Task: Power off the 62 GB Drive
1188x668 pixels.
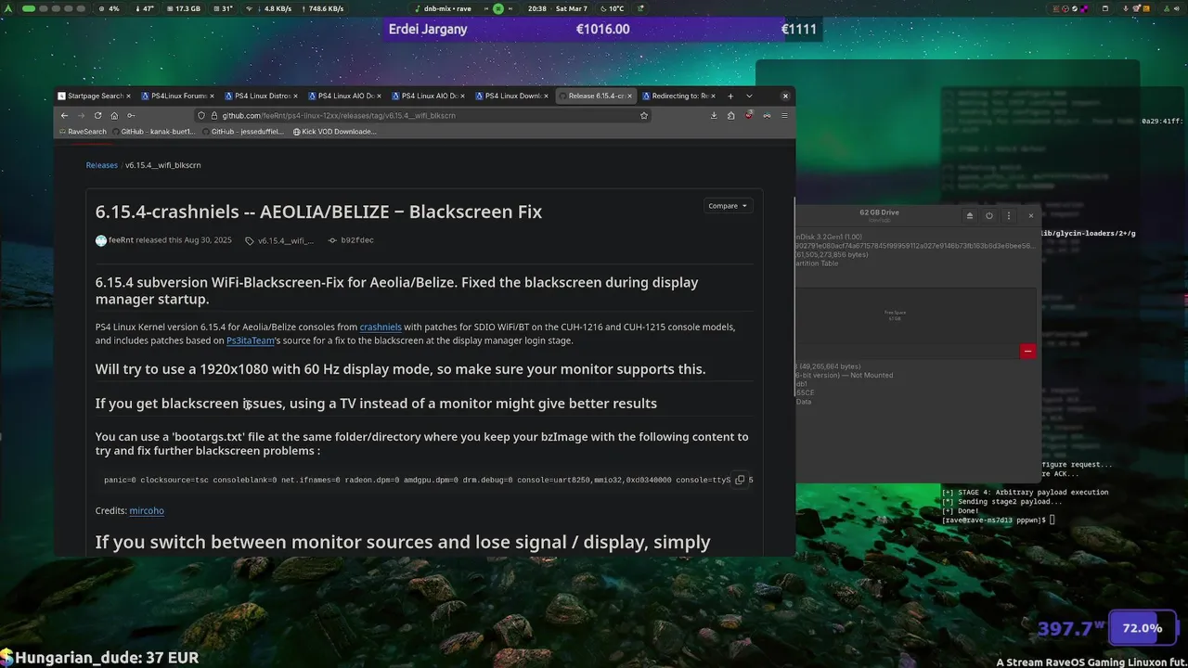Action: tap(989, 215)
